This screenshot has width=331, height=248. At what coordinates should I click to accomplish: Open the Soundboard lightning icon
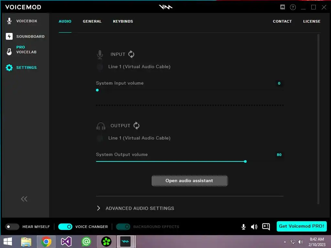pos(9,36)
